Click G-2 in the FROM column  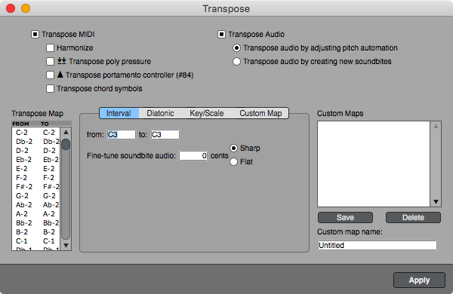[x=22, y=195]
